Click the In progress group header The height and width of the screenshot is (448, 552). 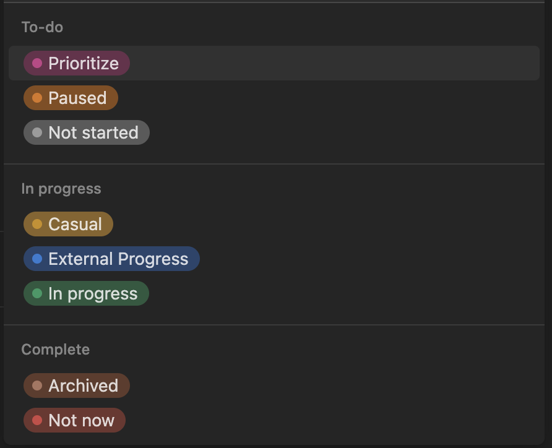(x=61, y=189)
